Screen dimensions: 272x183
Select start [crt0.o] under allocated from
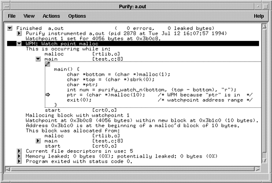(81, 146)
